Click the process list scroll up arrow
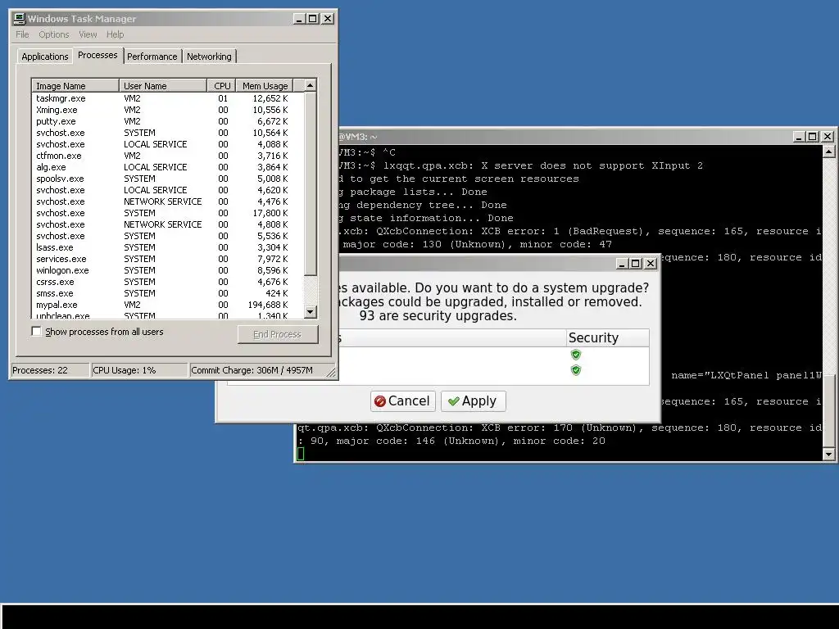Viewport: 839px width, 629px height. pos(311,85)
